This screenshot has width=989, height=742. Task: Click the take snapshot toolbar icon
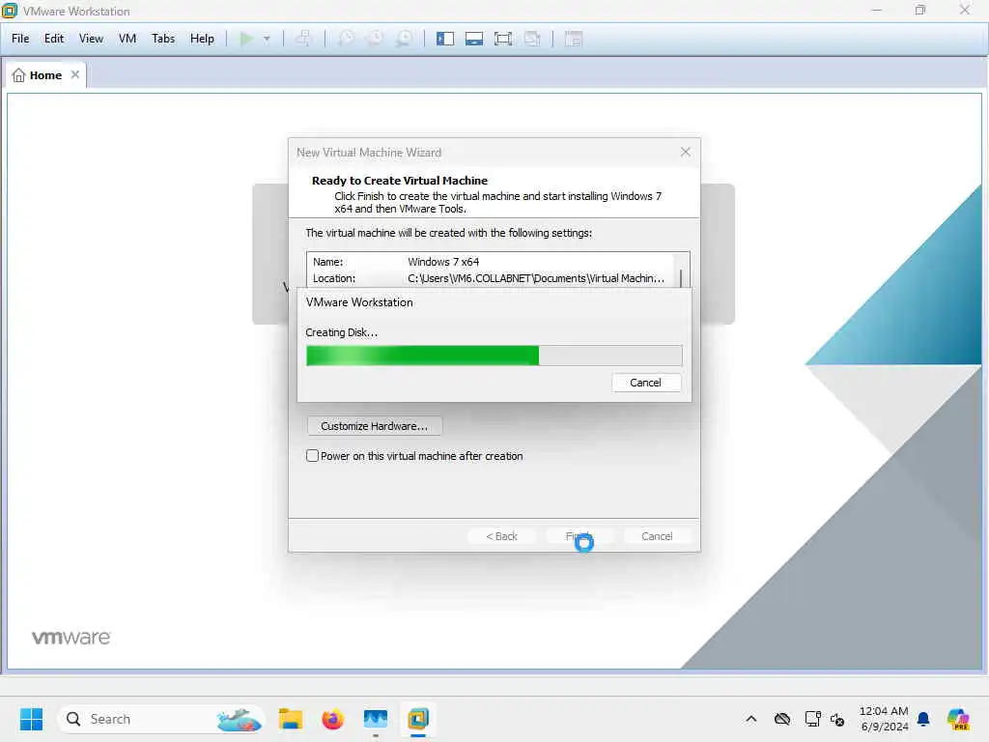pos(347,39)
